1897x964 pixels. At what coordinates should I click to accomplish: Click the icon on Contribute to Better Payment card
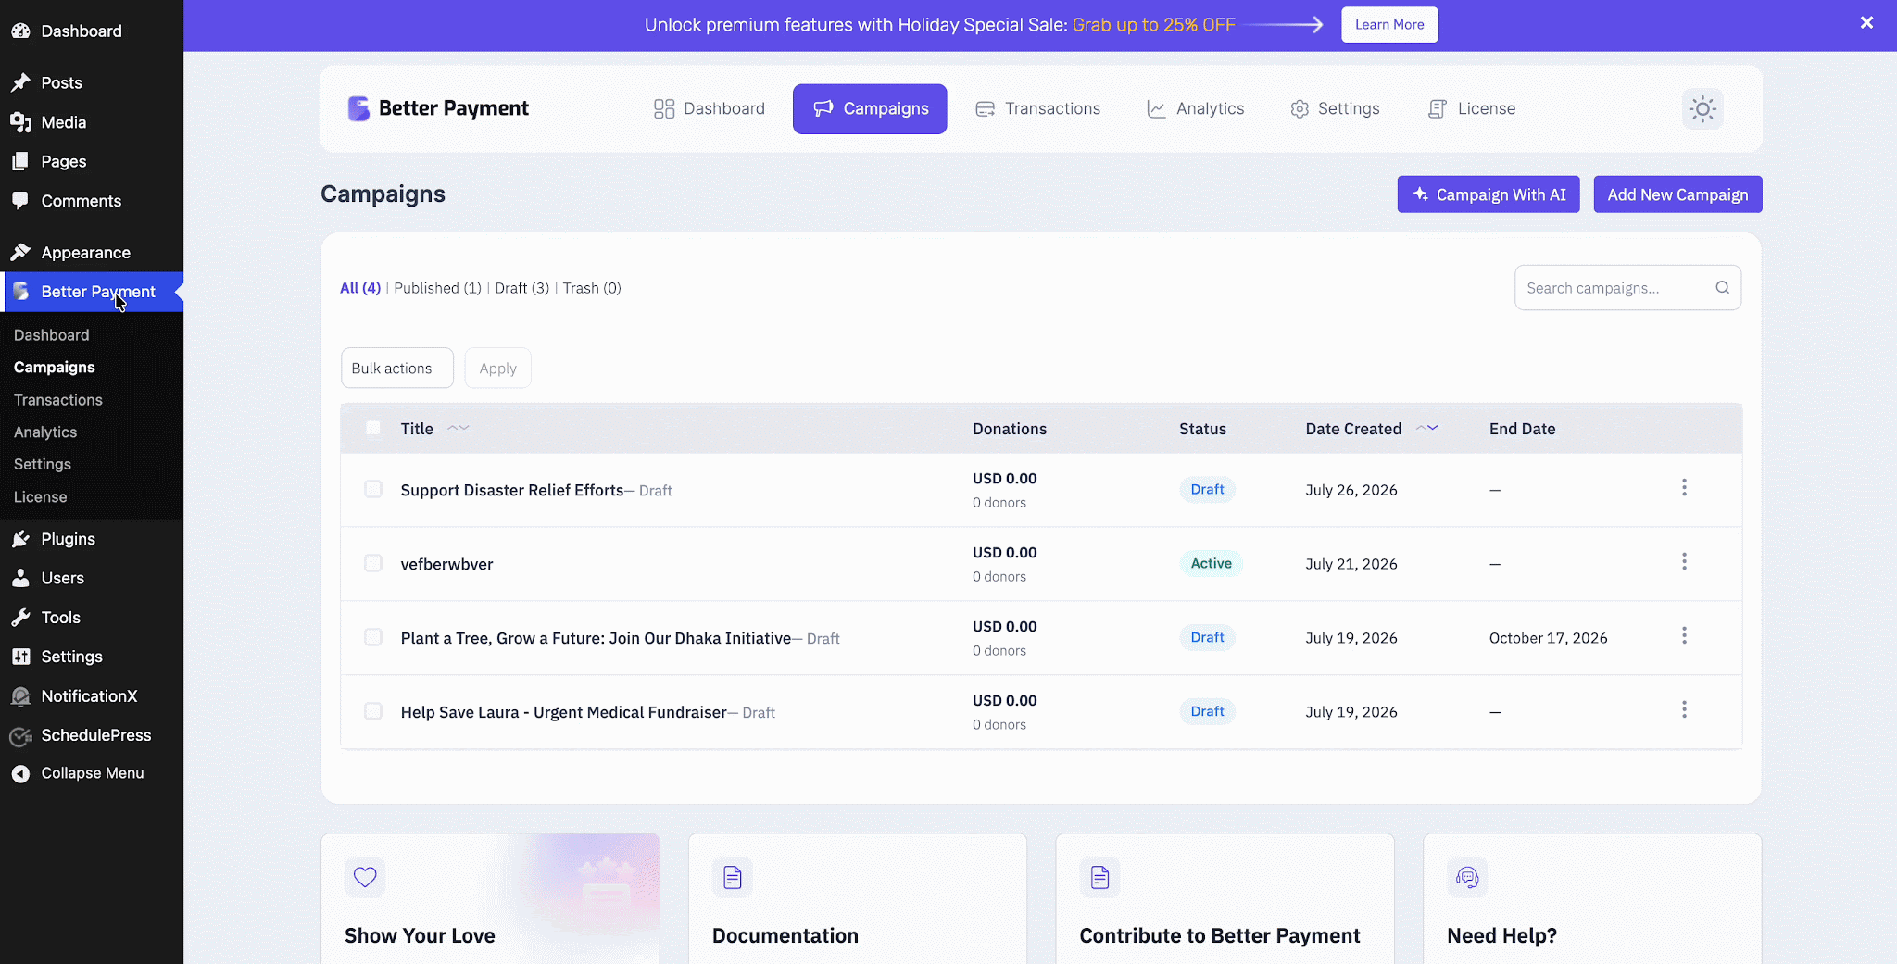coord(1100,877)
